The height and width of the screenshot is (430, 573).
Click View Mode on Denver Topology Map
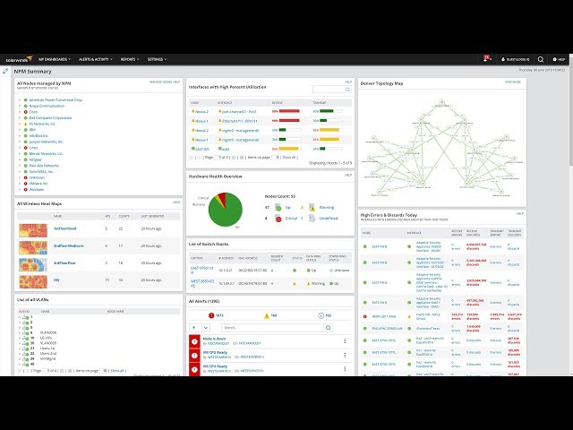coord(513,82)
